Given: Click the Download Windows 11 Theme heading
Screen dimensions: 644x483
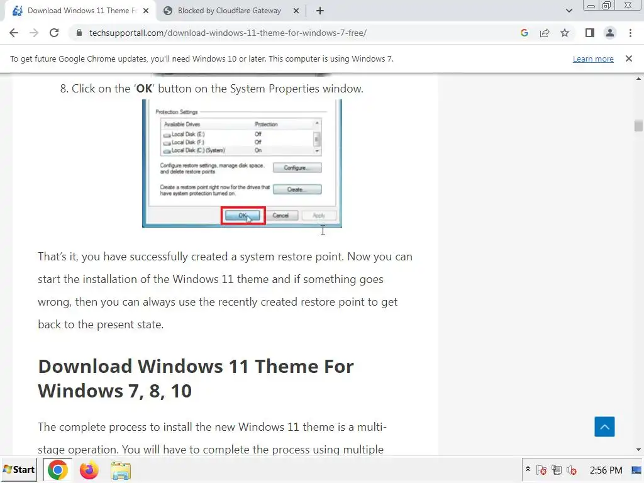Looking at the screenshot, I should (x=196, y=378).
